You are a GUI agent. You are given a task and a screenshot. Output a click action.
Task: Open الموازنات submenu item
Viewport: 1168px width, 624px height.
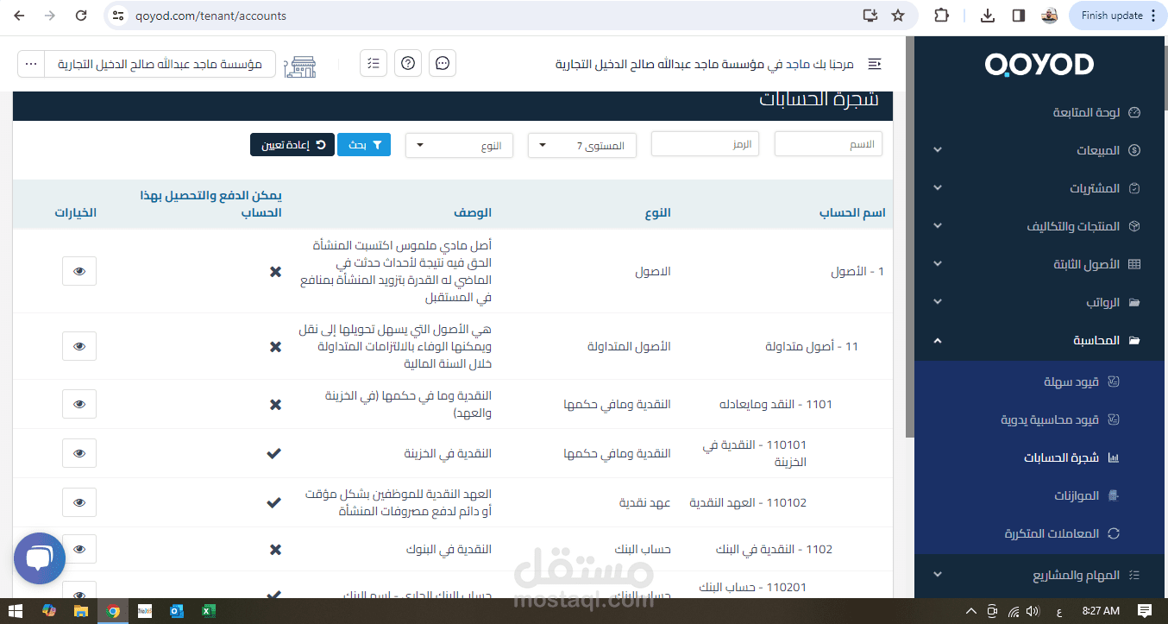click(x=1077, y=495)
